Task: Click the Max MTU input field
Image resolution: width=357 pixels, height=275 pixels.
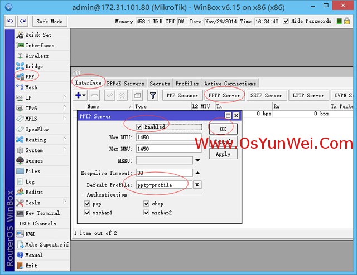Action: click(x=168, y=137)
